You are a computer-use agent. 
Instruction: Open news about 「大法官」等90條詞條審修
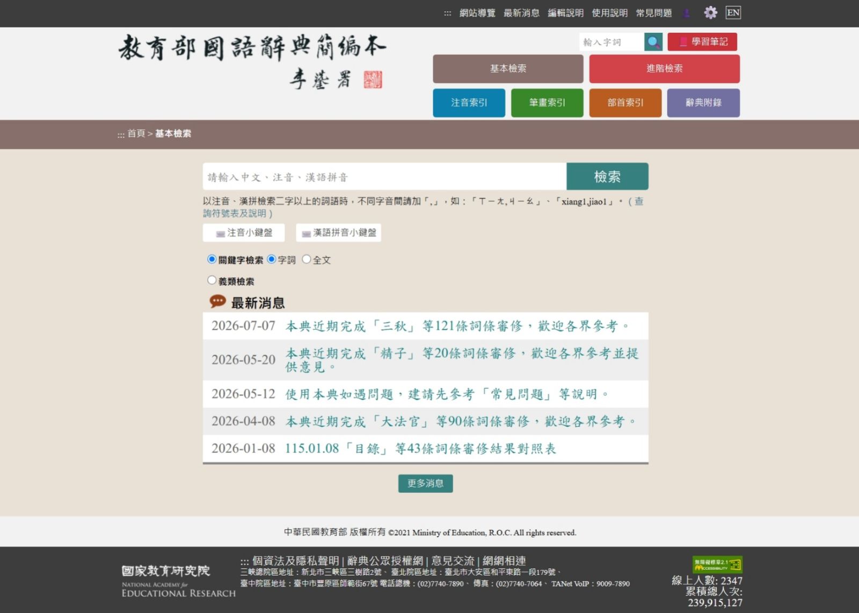click(x=461, y=422)
